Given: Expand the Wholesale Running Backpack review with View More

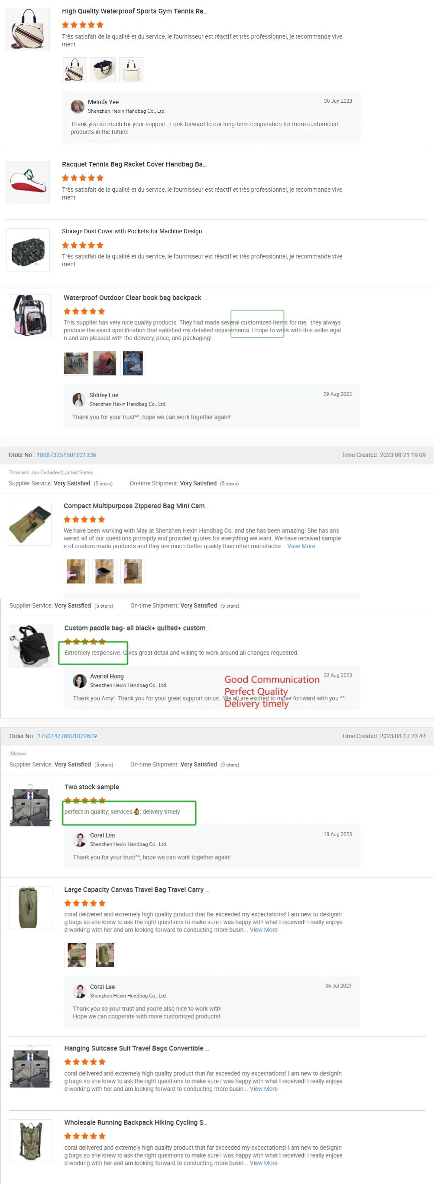Looking at the screenshot, I should (264, 1163).
